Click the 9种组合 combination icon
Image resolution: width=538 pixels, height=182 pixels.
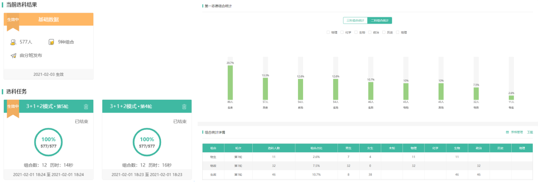[x=51, y=42]
